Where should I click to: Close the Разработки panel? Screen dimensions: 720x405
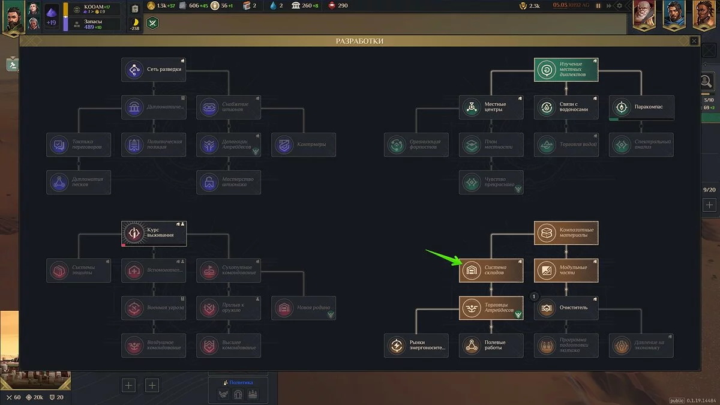coord(694,41)
